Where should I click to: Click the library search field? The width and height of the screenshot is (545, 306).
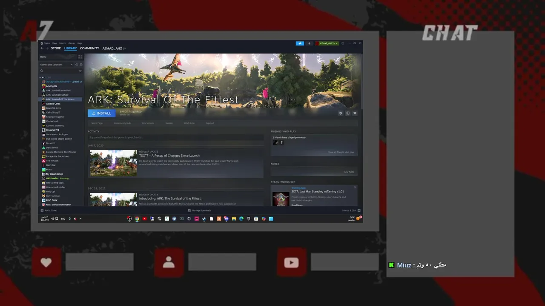pyautogui.click(x=58, y=71)
